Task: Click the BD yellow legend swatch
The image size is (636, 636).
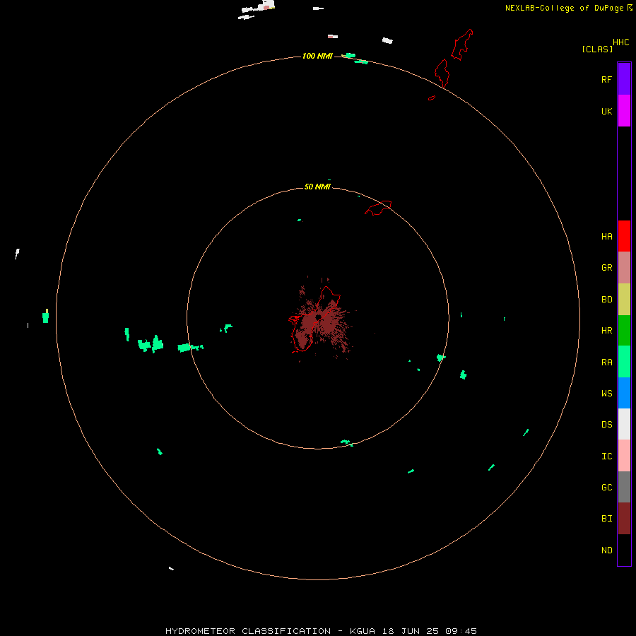Action: point(624,299)
